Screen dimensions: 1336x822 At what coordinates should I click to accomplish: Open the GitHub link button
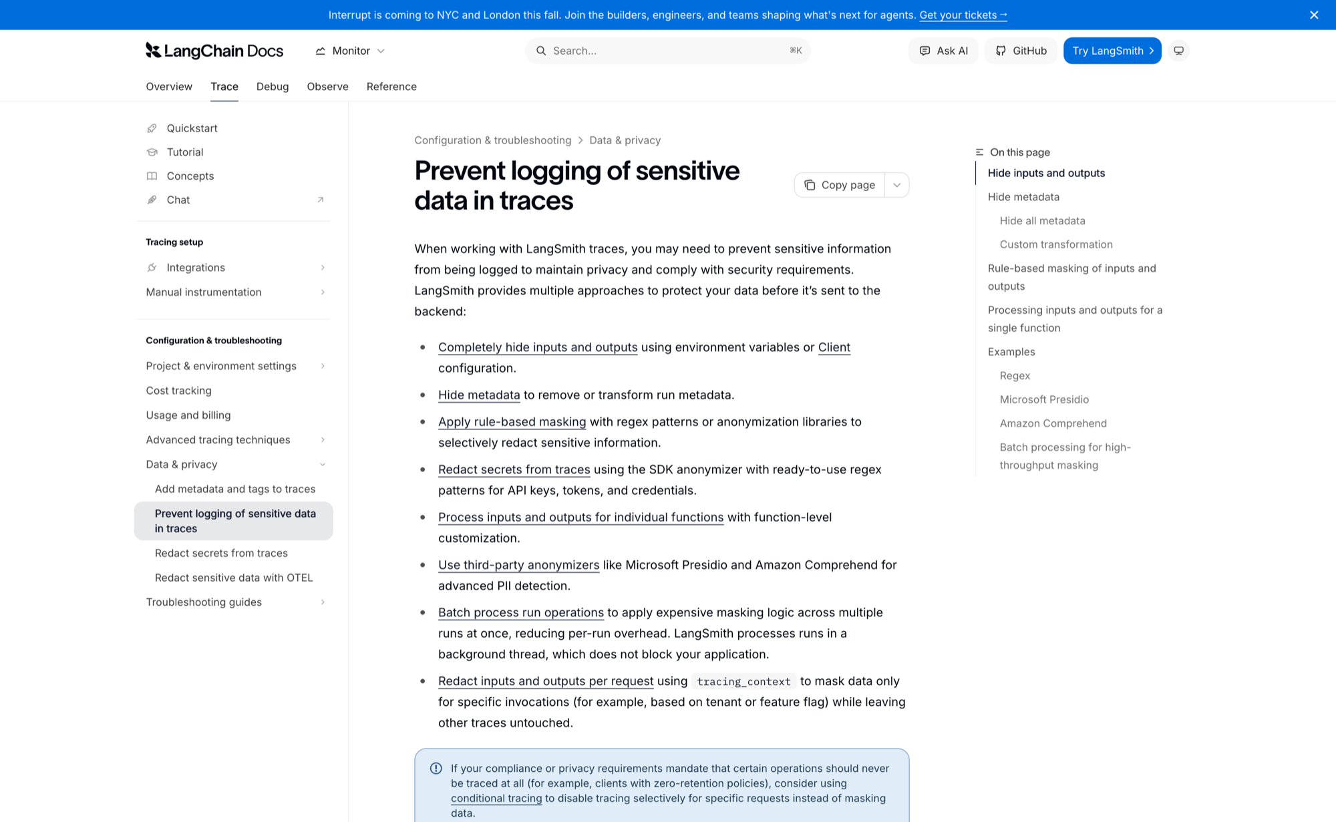(1021, 51)
